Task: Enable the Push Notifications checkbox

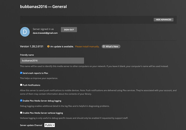Action: [21, 85]
